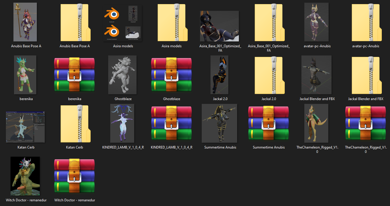Select the KINDRED_LAMB_V_1_0_4_R image thumbnail
This screenshot has width=390, height=206.
(122, 123)
